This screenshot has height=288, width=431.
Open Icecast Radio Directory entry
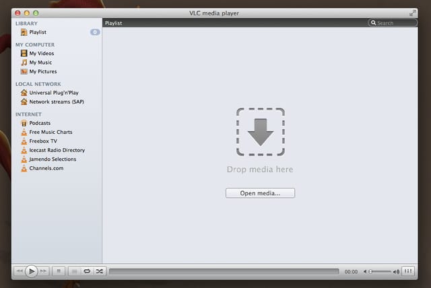click(57, 150)
